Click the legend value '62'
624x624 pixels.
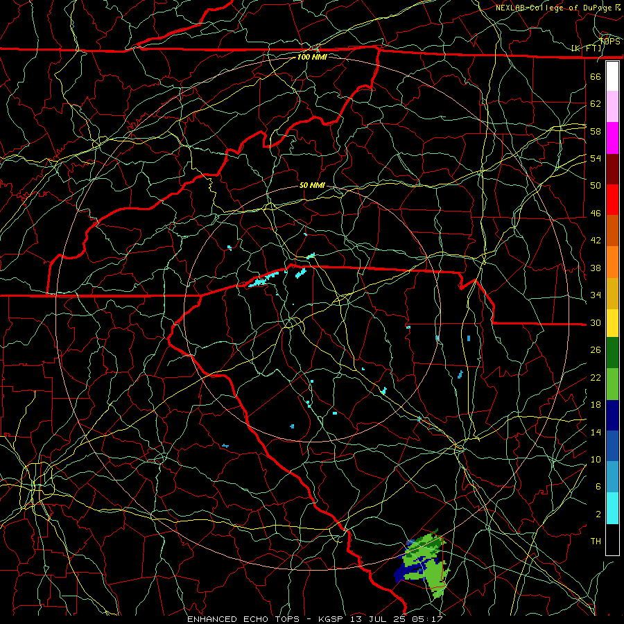coord(596,104)
